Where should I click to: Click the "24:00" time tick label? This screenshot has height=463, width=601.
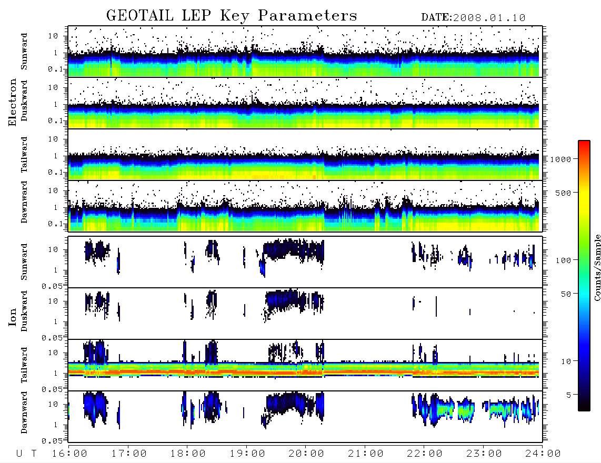pos(543,454)
